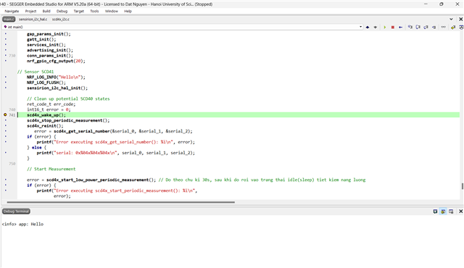The image size is (464, 268).
Task: Open the Tools menu
Action: (94, 12)
